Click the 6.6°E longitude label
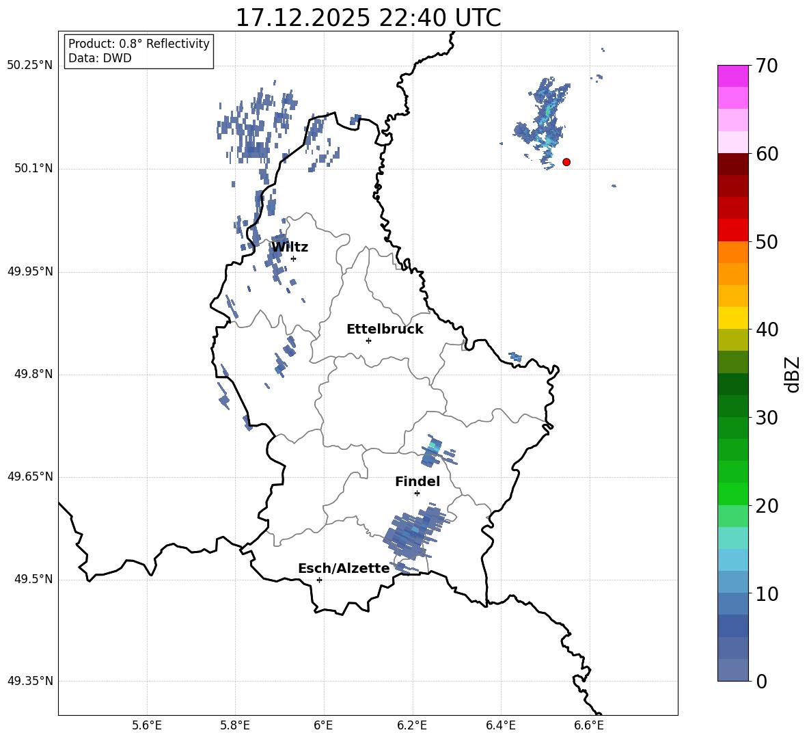The height and width of the screenshot is (739, 809). click(589, 725)
